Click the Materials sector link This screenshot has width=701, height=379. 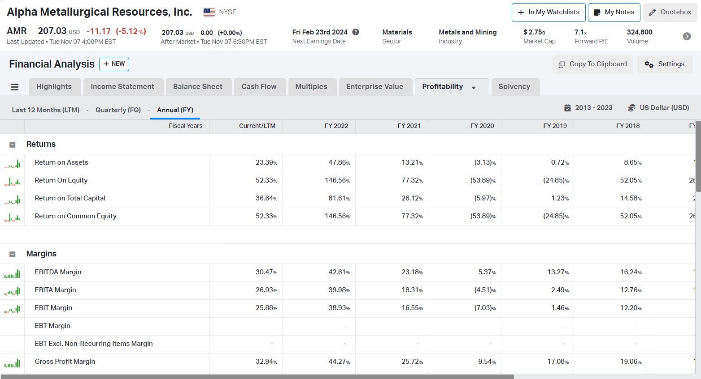397,32
